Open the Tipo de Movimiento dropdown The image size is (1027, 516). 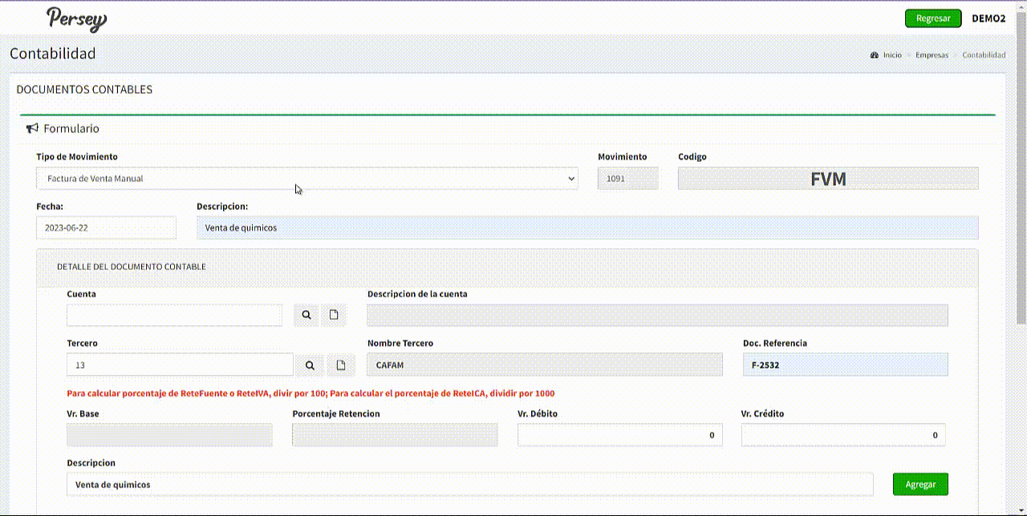[x=306, y=179]
